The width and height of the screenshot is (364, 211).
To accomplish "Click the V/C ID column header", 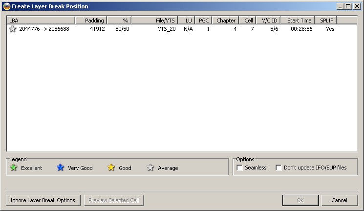I will coord(268,21).
